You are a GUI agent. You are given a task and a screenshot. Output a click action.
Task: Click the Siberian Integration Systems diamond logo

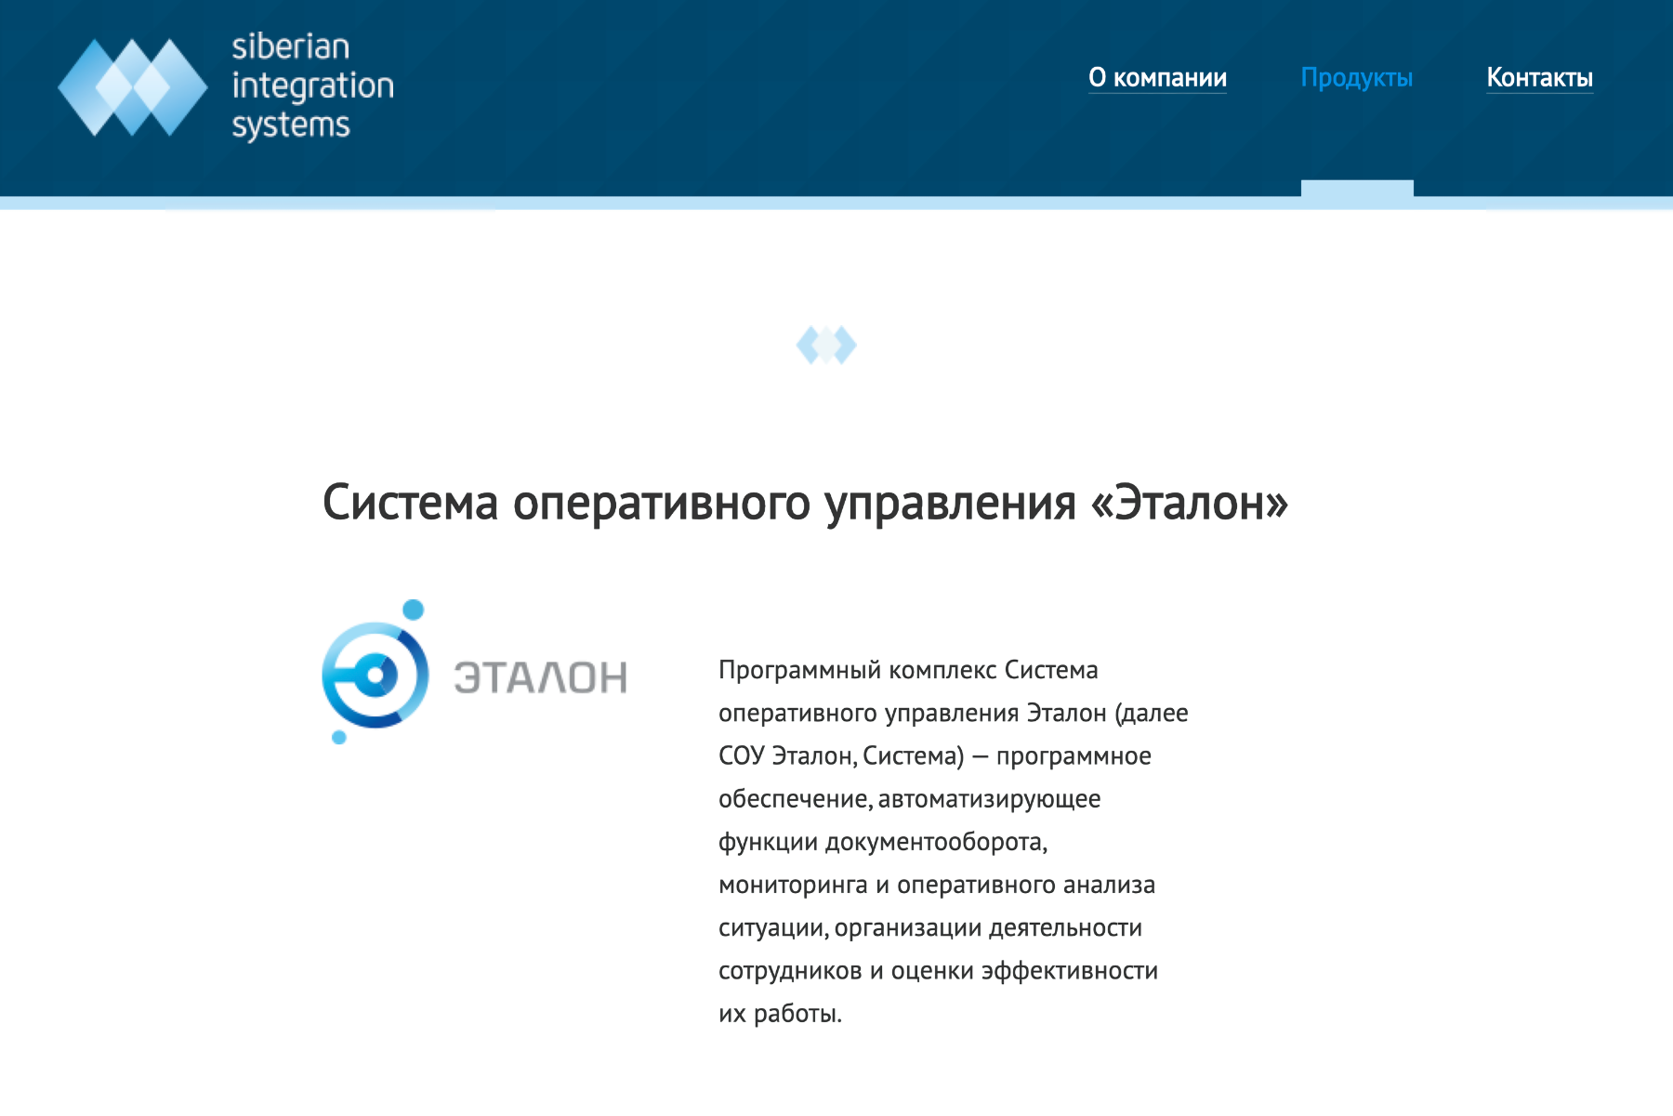click(133, 87)
